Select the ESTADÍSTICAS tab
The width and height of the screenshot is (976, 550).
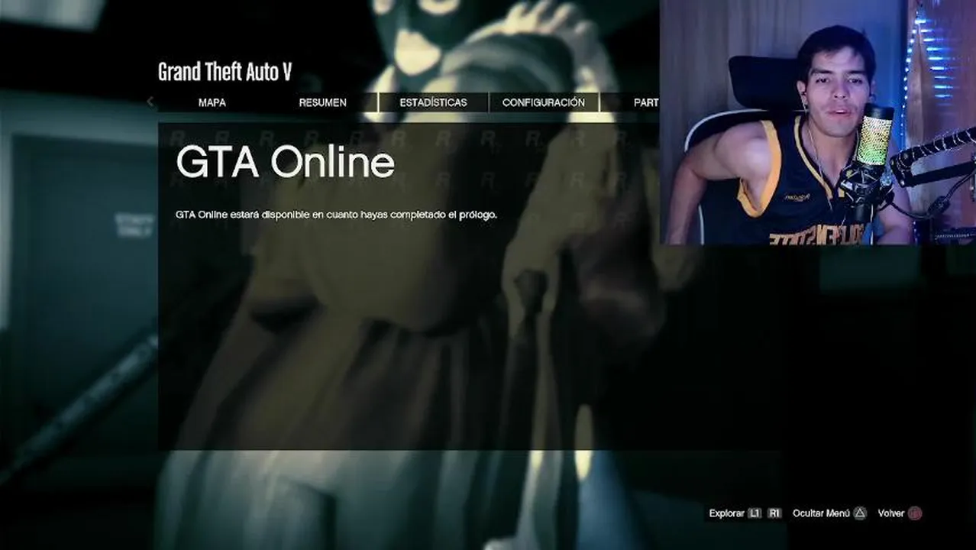pos(434,102)
